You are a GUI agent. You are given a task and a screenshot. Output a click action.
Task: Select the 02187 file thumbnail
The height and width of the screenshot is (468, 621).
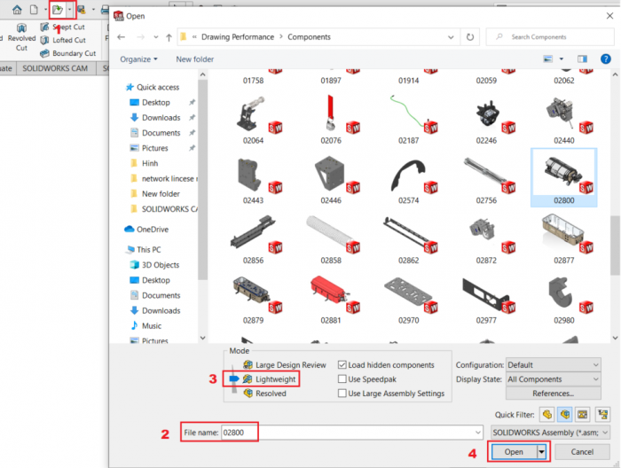click(x=408, y=120)
